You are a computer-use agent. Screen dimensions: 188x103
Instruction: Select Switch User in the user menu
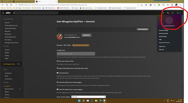coord(162,46)
